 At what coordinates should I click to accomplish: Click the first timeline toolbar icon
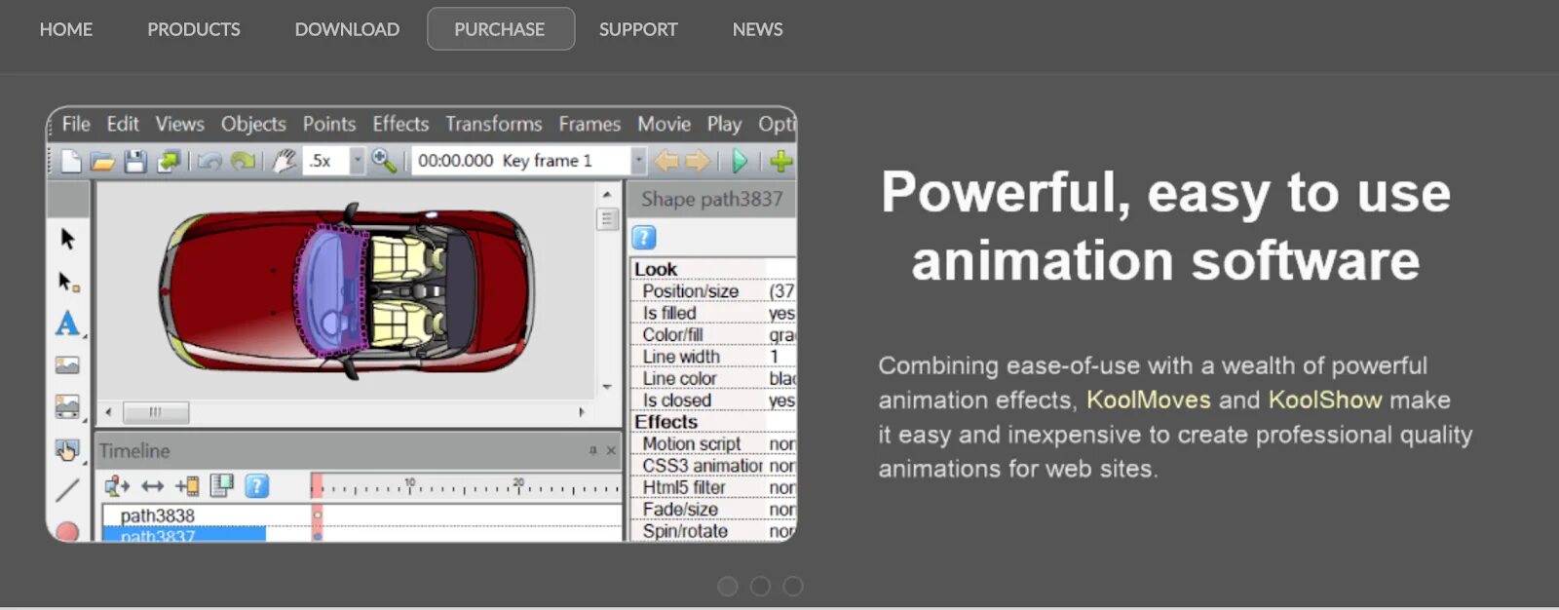pos(118,485)
